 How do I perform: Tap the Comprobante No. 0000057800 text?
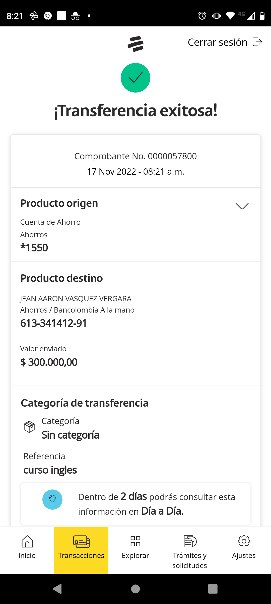(x=135, y=156)
